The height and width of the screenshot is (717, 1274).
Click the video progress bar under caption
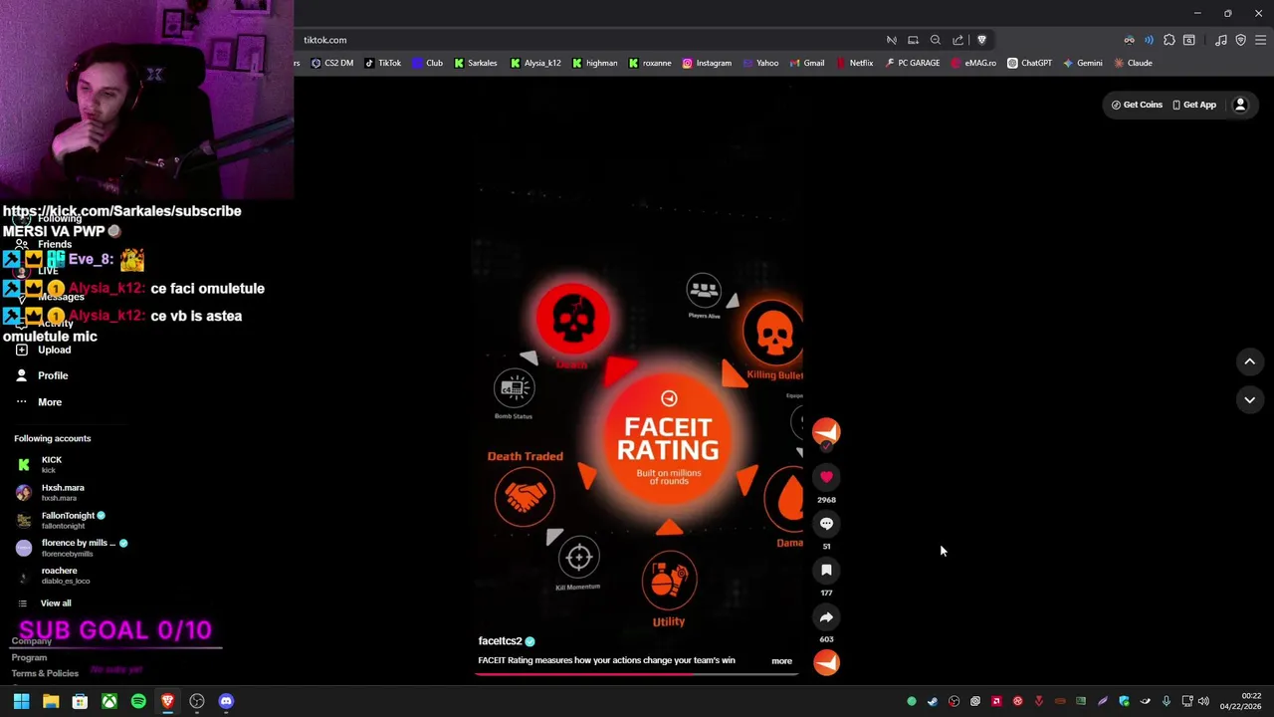(637, 674)
